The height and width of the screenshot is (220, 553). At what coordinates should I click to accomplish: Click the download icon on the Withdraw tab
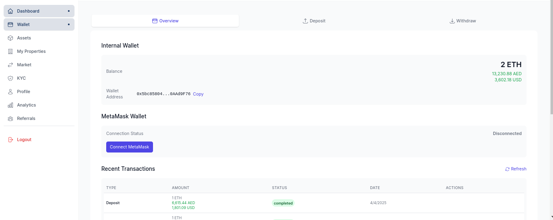[x=452, y=21]
